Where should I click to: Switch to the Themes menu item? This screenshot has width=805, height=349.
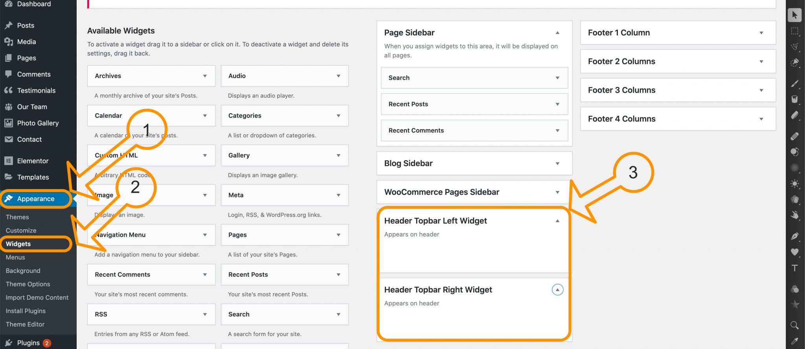coord(17,217)
